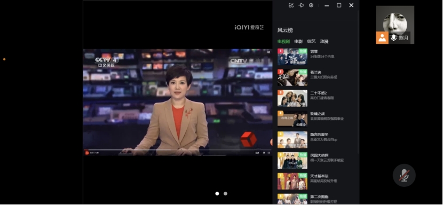Open the hexagon settings icon
Viewport: 443px width, 205px height.
click(x=311, y=5)
